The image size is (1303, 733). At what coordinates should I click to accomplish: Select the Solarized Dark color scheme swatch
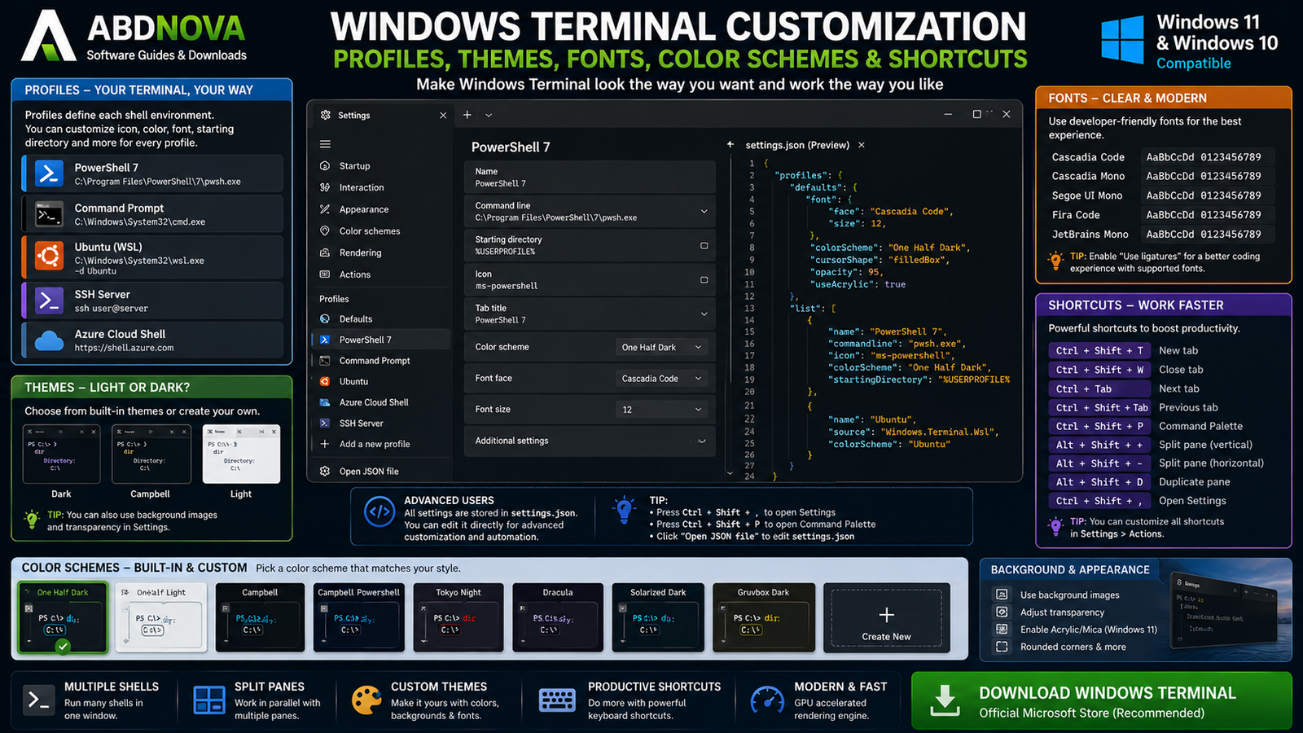click(x=658, y=617)
